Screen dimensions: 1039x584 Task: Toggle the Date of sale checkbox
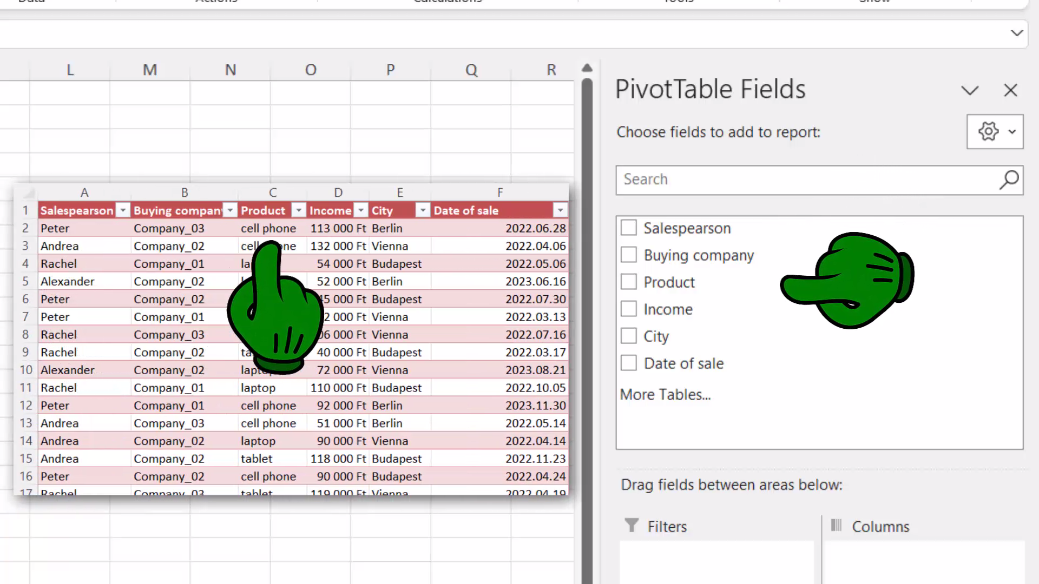[628, 363]
